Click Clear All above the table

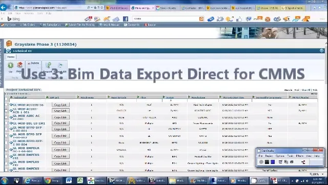pyautogui.click(x=306, y=90)
